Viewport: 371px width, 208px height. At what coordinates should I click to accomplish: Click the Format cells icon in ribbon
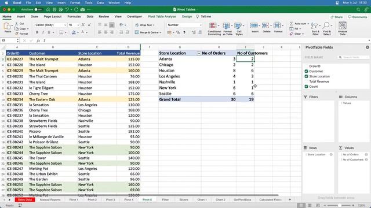coord(277,25)
